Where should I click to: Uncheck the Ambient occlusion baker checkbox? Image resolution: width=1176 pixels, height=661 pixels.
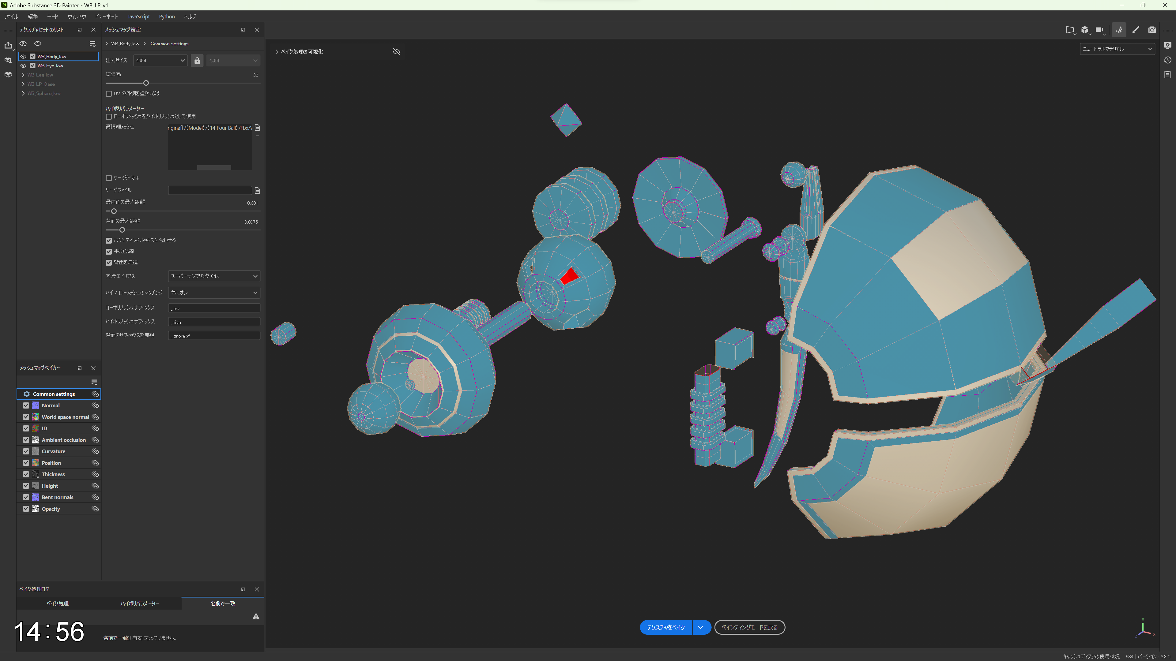click(26, 440)
